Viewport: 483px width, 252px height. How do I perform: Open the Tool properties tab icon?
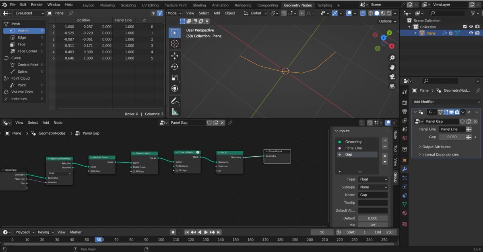point(405,92)
